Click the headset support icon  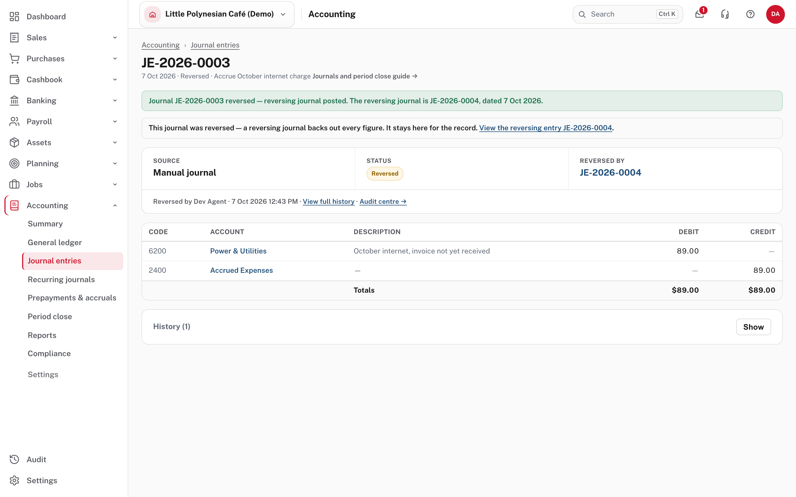point(725,14)
